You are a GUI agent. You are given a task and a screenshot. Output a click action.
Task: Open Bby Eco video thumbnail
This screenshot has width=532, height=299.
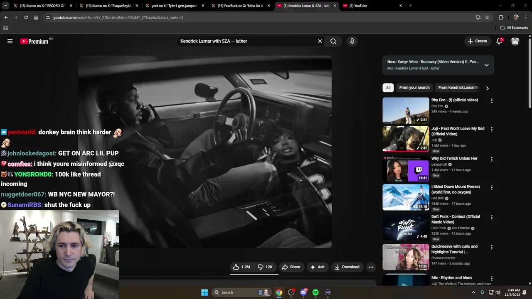point(406,110)
